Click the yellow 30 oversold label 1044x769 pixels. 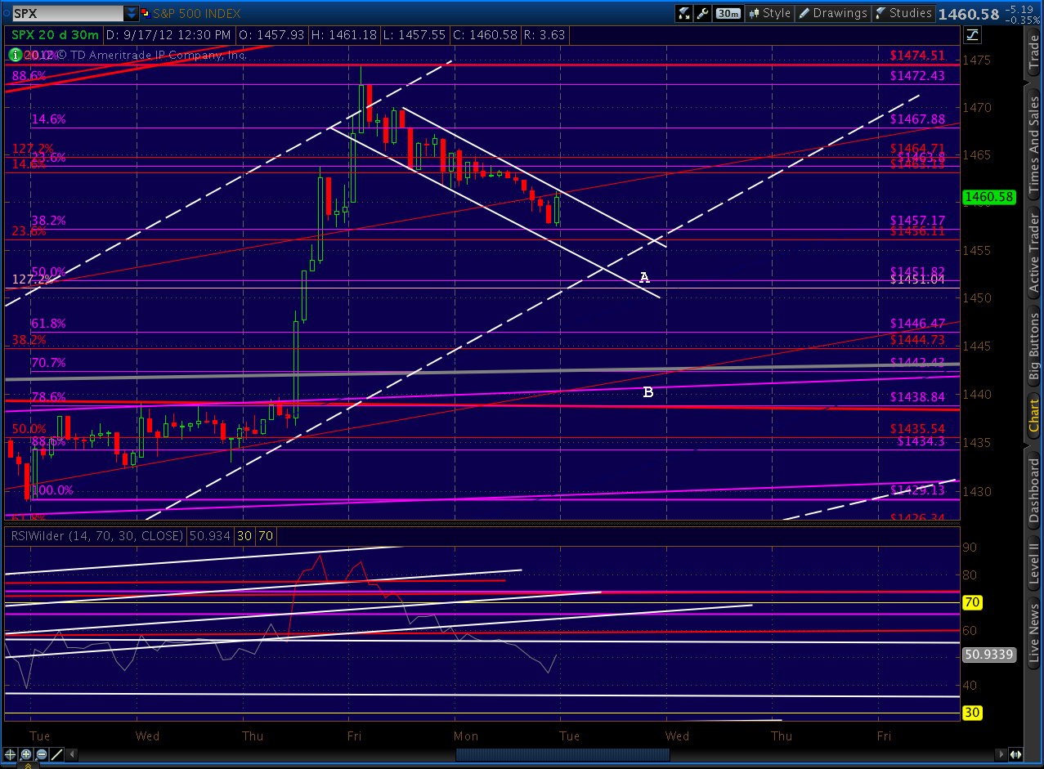[x=973, y=713]
